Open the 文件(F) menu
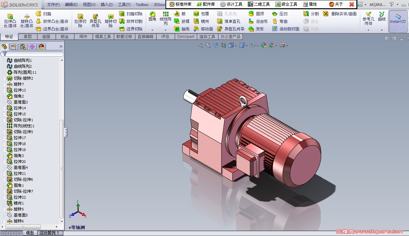This screenshot has width=409, height=236. (x=53, y=5)
